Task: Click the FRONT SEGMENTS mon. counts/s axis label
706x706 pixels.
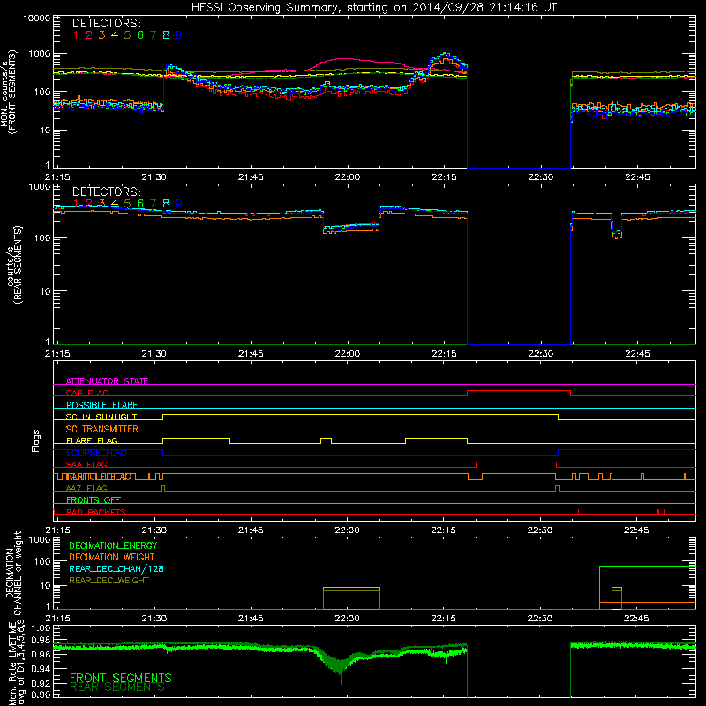Action: tap(9, 92)
